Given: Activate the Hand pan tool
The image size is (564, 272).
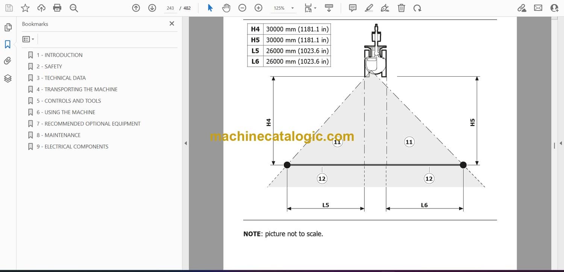Looking at the screenshot, I should pos(226,8).
